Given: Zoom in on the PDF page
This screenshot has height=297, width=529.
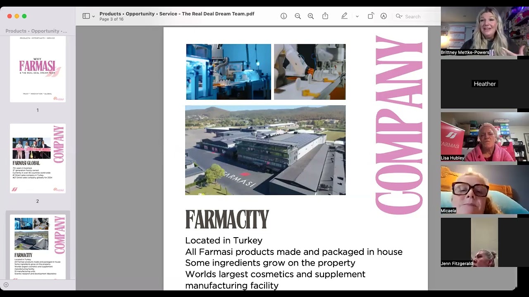Looking at the screenshot, I should point(311,16).
